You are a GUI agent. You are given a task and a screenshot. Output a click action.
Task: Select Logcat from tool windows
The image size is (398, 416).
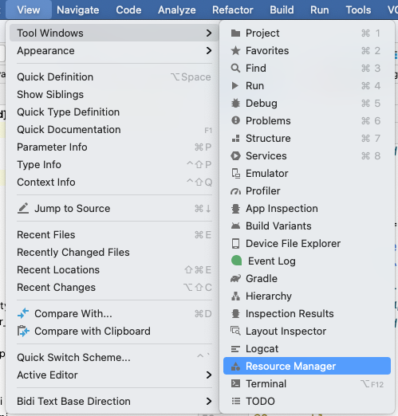click(307, 348)
